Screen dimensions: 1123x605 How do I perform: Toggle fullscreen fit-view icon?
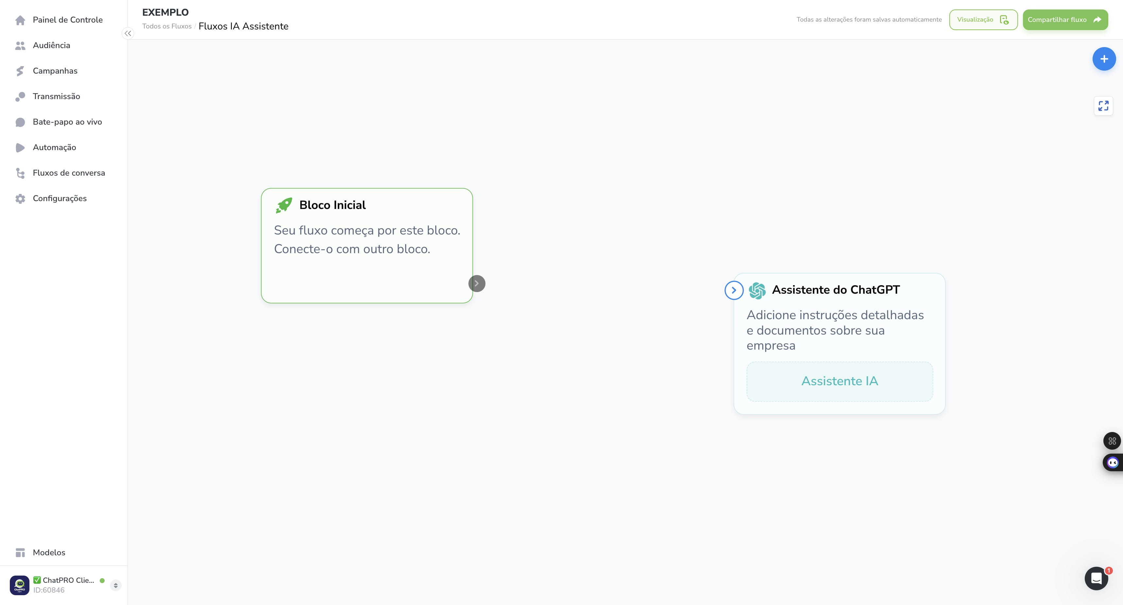(1103, 106)
